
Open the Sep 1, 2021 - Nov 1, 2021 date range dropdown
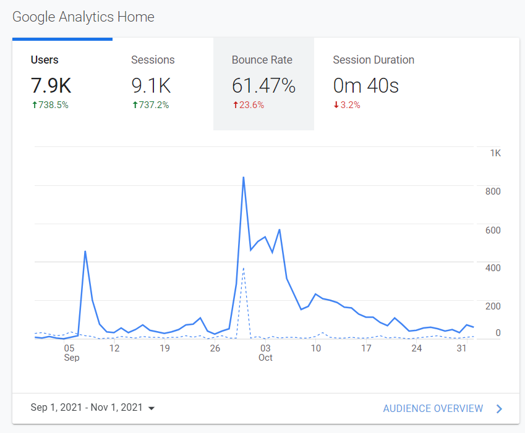[x=92, y=408]
